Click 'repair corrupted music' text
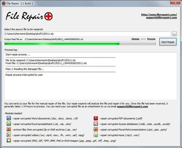Image resolution: width=182 pixels, height=148 pixels. (119, 135)
